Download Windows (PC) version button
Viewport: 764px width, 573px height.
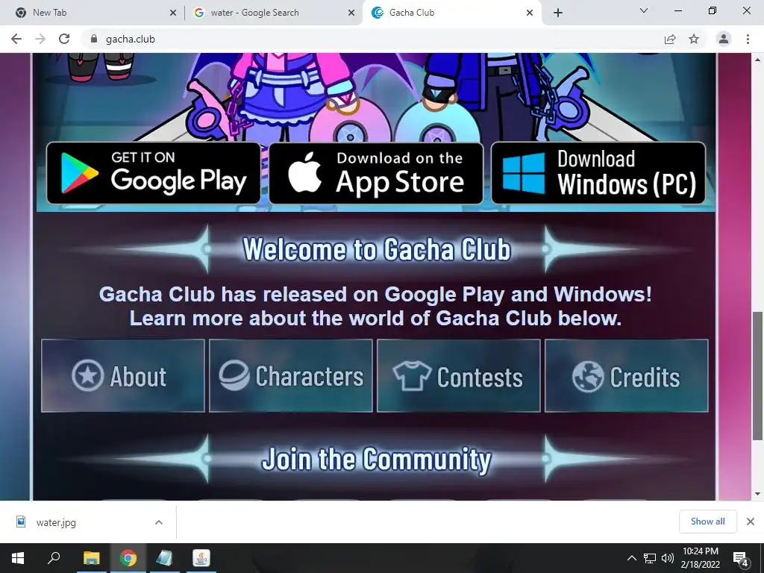point(598,173)
